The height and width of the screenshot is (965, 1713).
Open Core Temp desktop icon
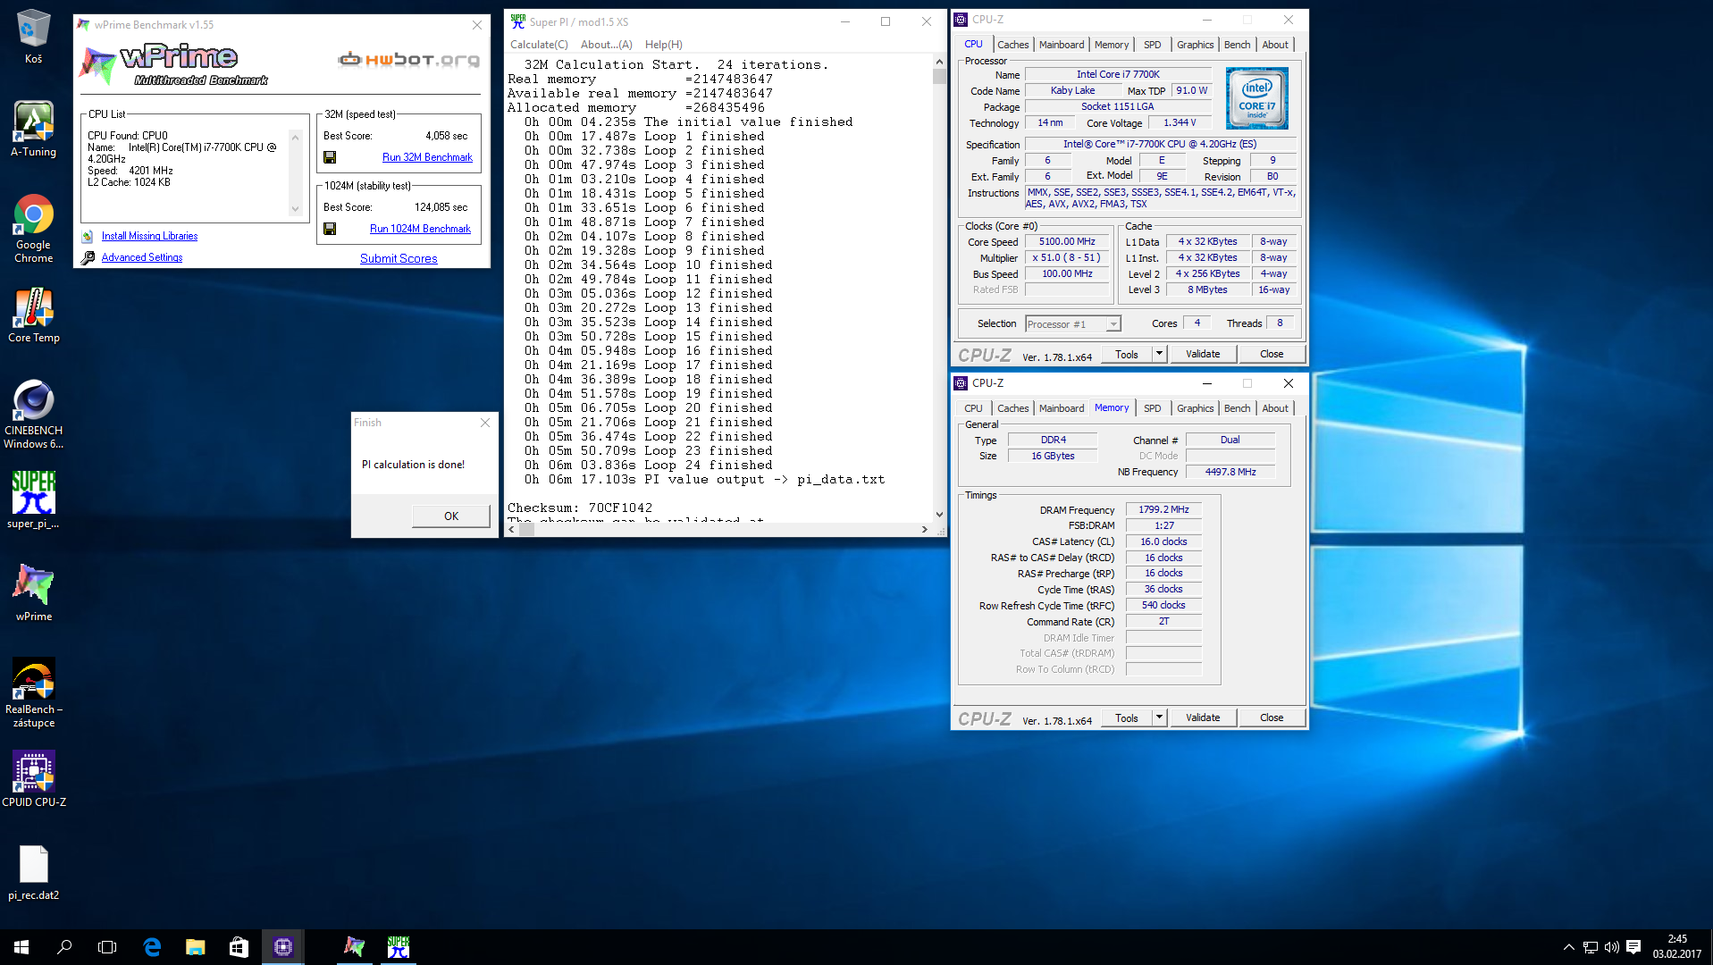tap(33, 315)
